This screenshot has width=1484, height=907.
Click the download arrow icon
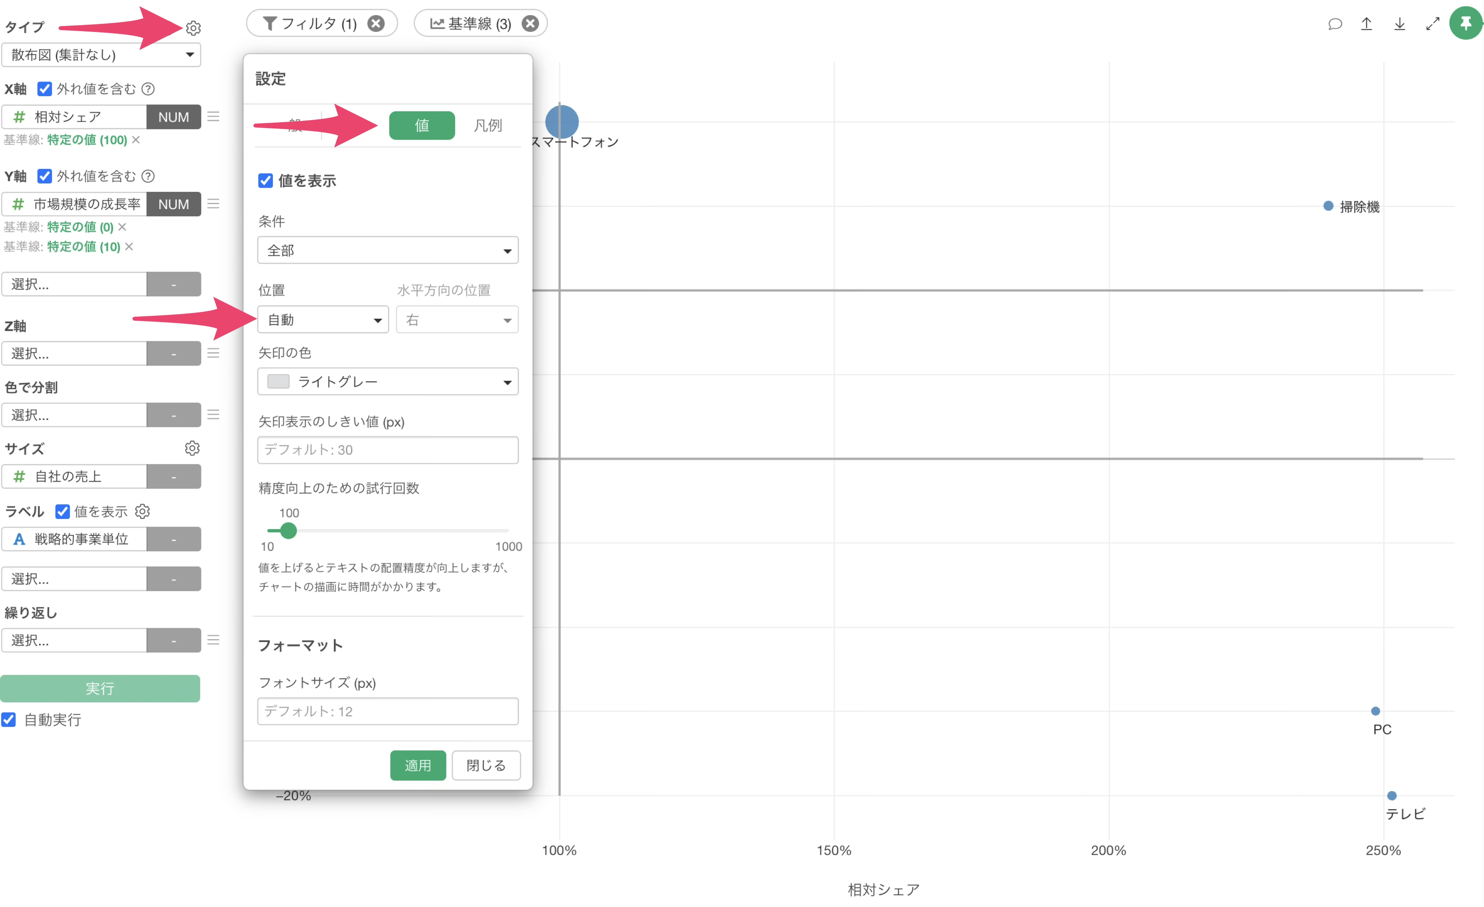click(1400, 24)
